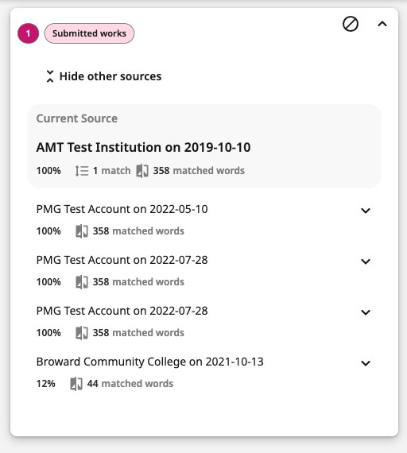This screenshot has height=453, width=407.
Task: Click the number 1 source badge
Action: click(x=29, y=33)
